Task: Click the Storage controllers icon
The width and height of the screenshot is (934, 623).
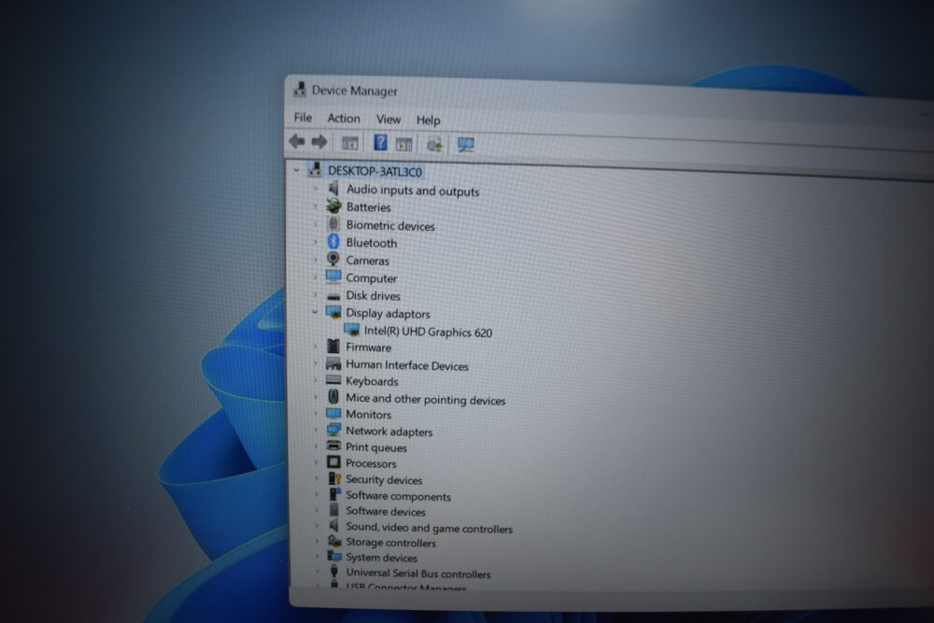Action: click(334, 541)
